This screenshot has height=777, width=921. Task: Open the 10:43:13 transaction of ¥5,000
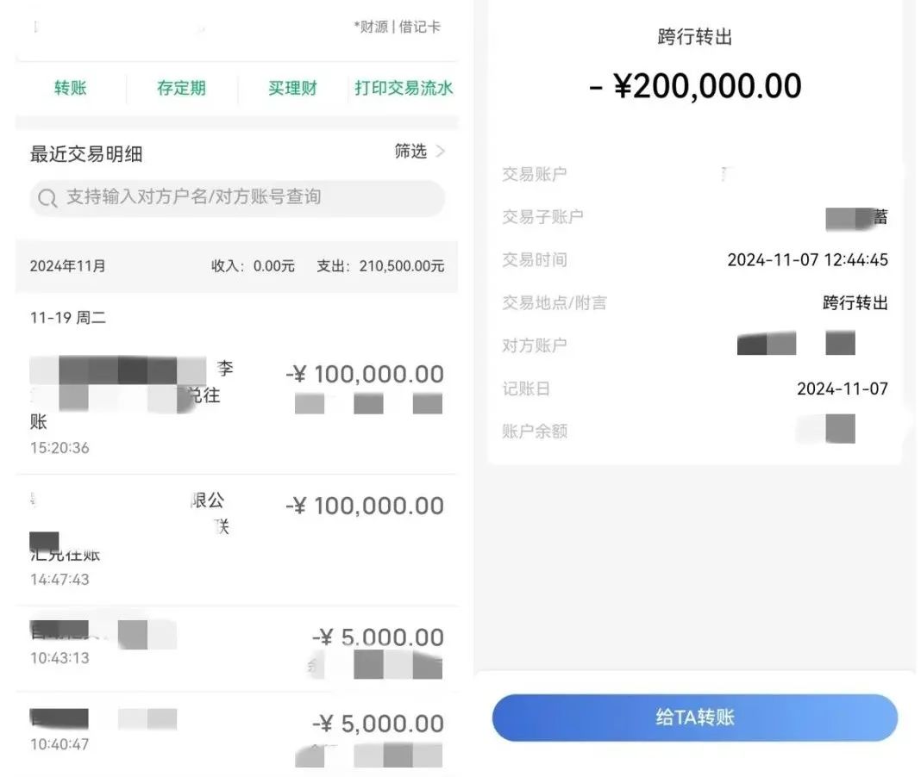tap(236, 648)
